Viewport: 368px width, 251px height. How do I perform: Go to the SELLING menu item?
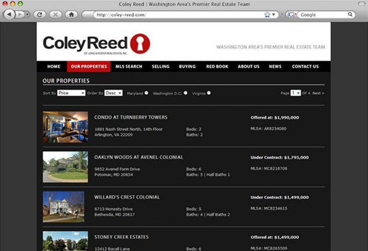tap(161, 66)
